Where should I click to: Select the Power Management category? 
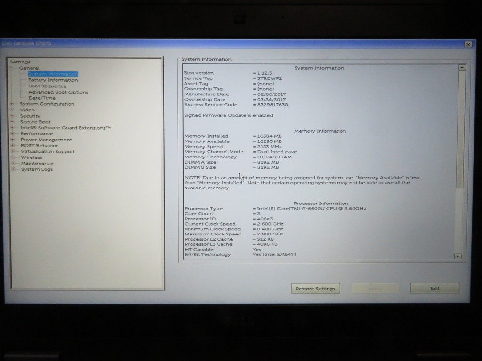point(46,140)
